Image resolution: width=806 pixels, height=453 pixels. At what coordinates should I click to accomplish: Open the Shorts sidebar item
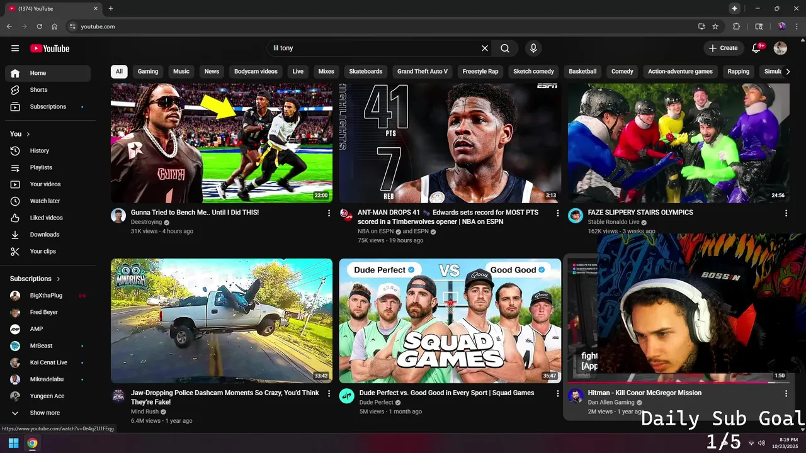(x=48, y=90)
